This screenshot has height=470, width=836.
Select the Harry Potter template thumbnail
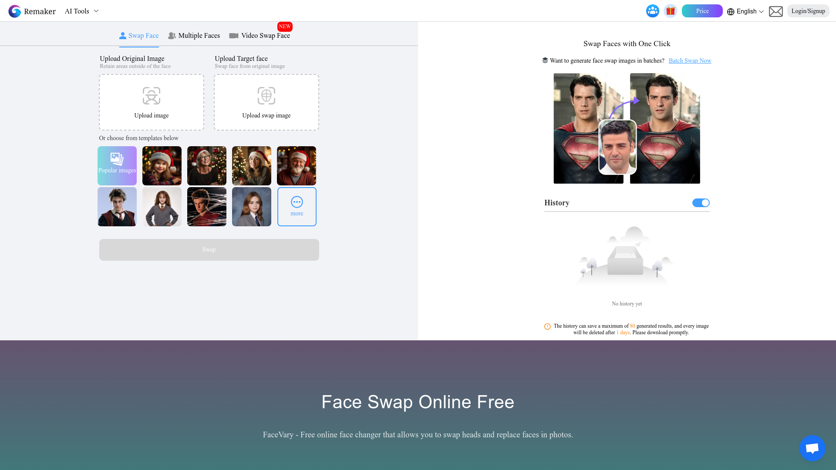(117, 206)
